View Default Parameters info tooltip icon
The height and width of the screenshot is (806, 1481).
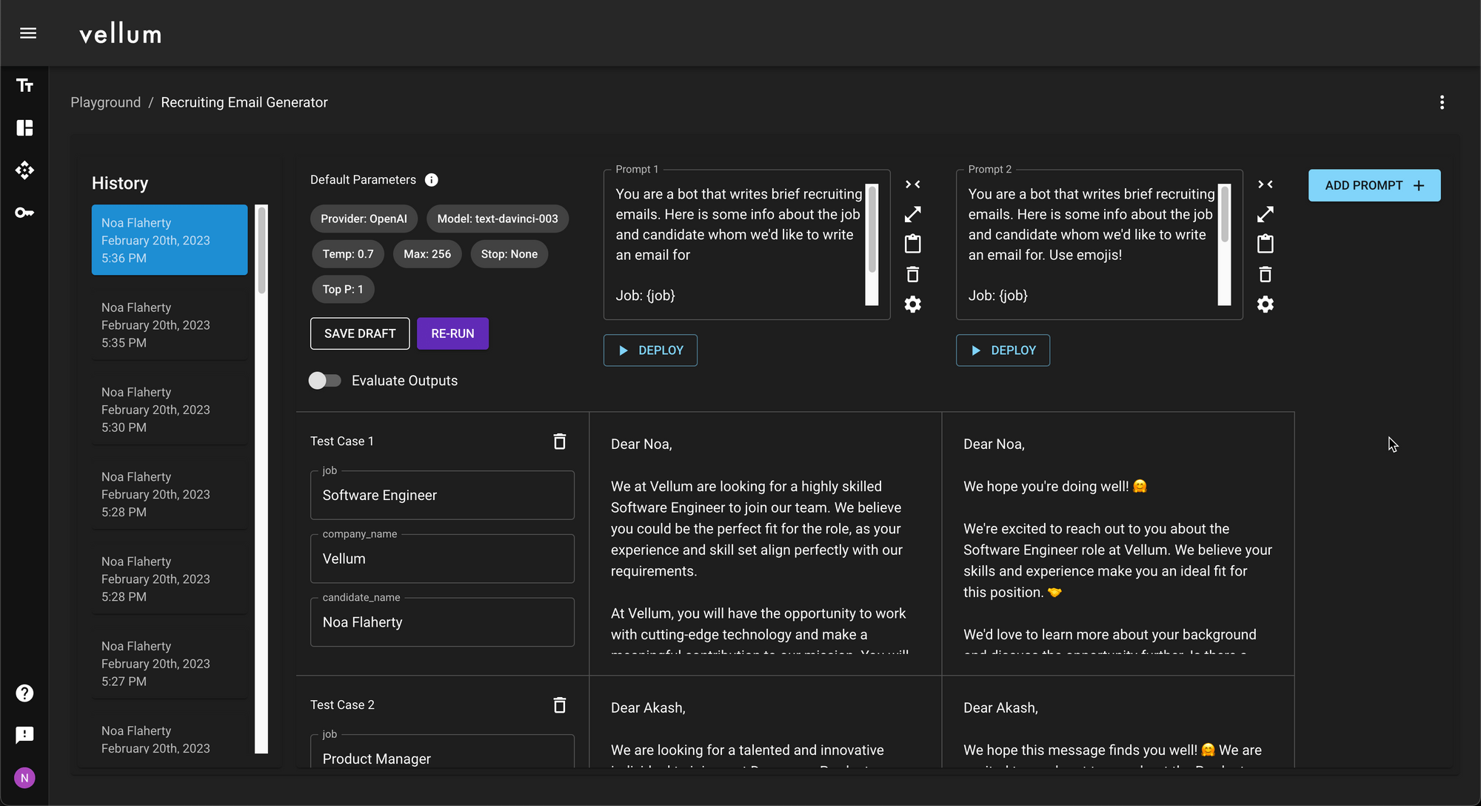431,179
